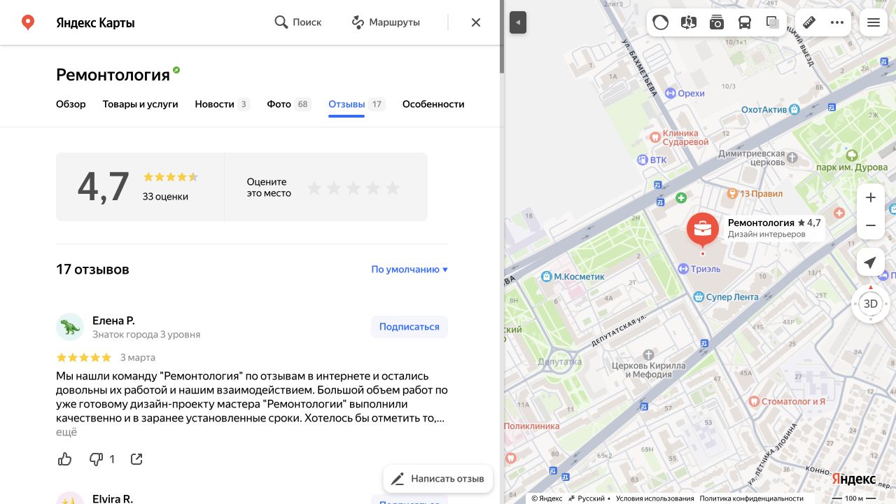Click the red Ремонтология map marker

tap(703, 230)
